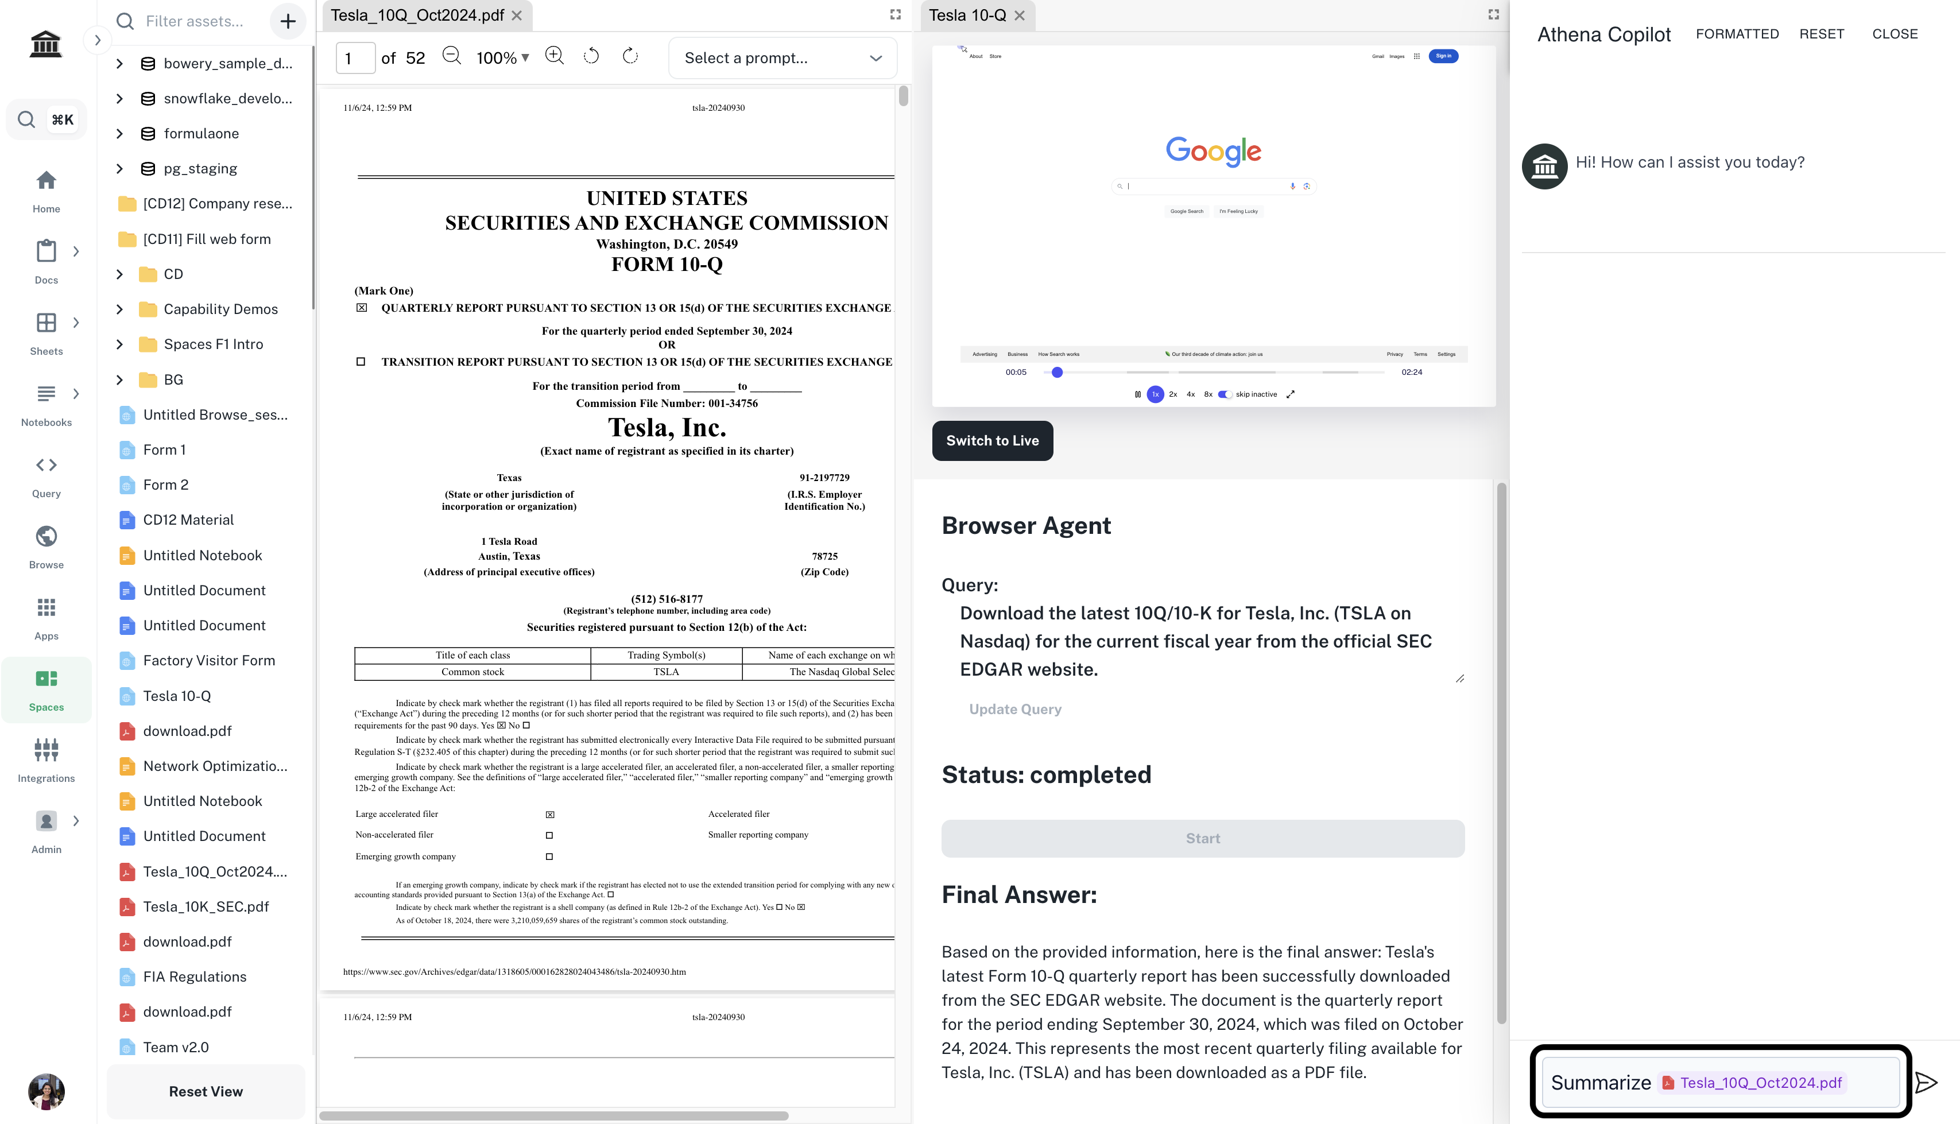Click the PDF page number field

click(355, 58)
